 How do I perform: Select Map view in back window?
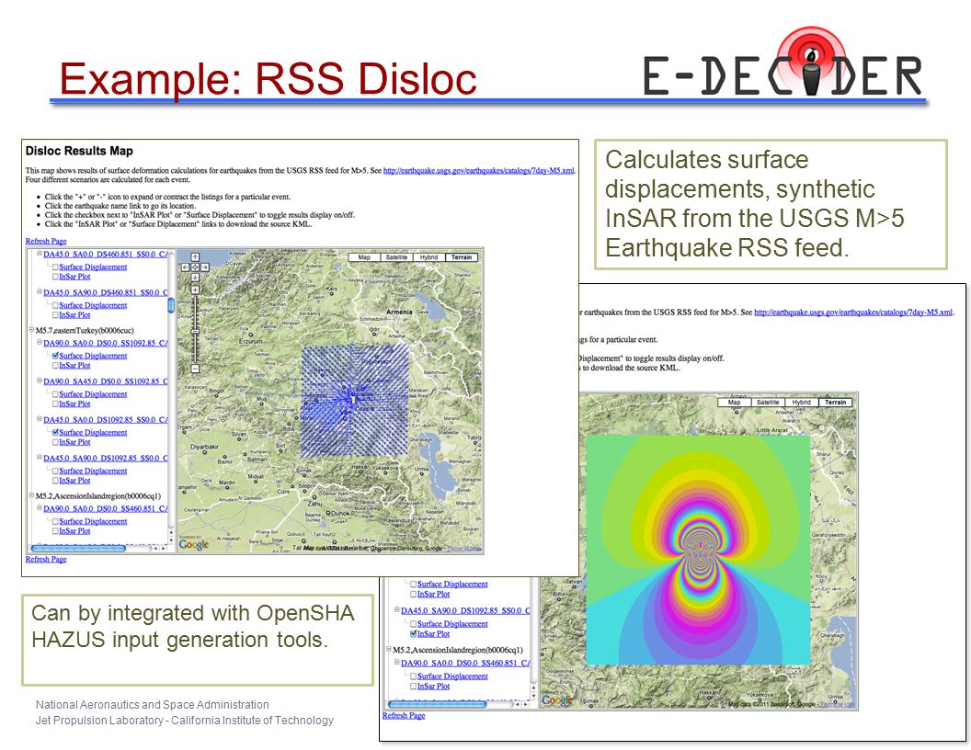(x=735, y=403)
